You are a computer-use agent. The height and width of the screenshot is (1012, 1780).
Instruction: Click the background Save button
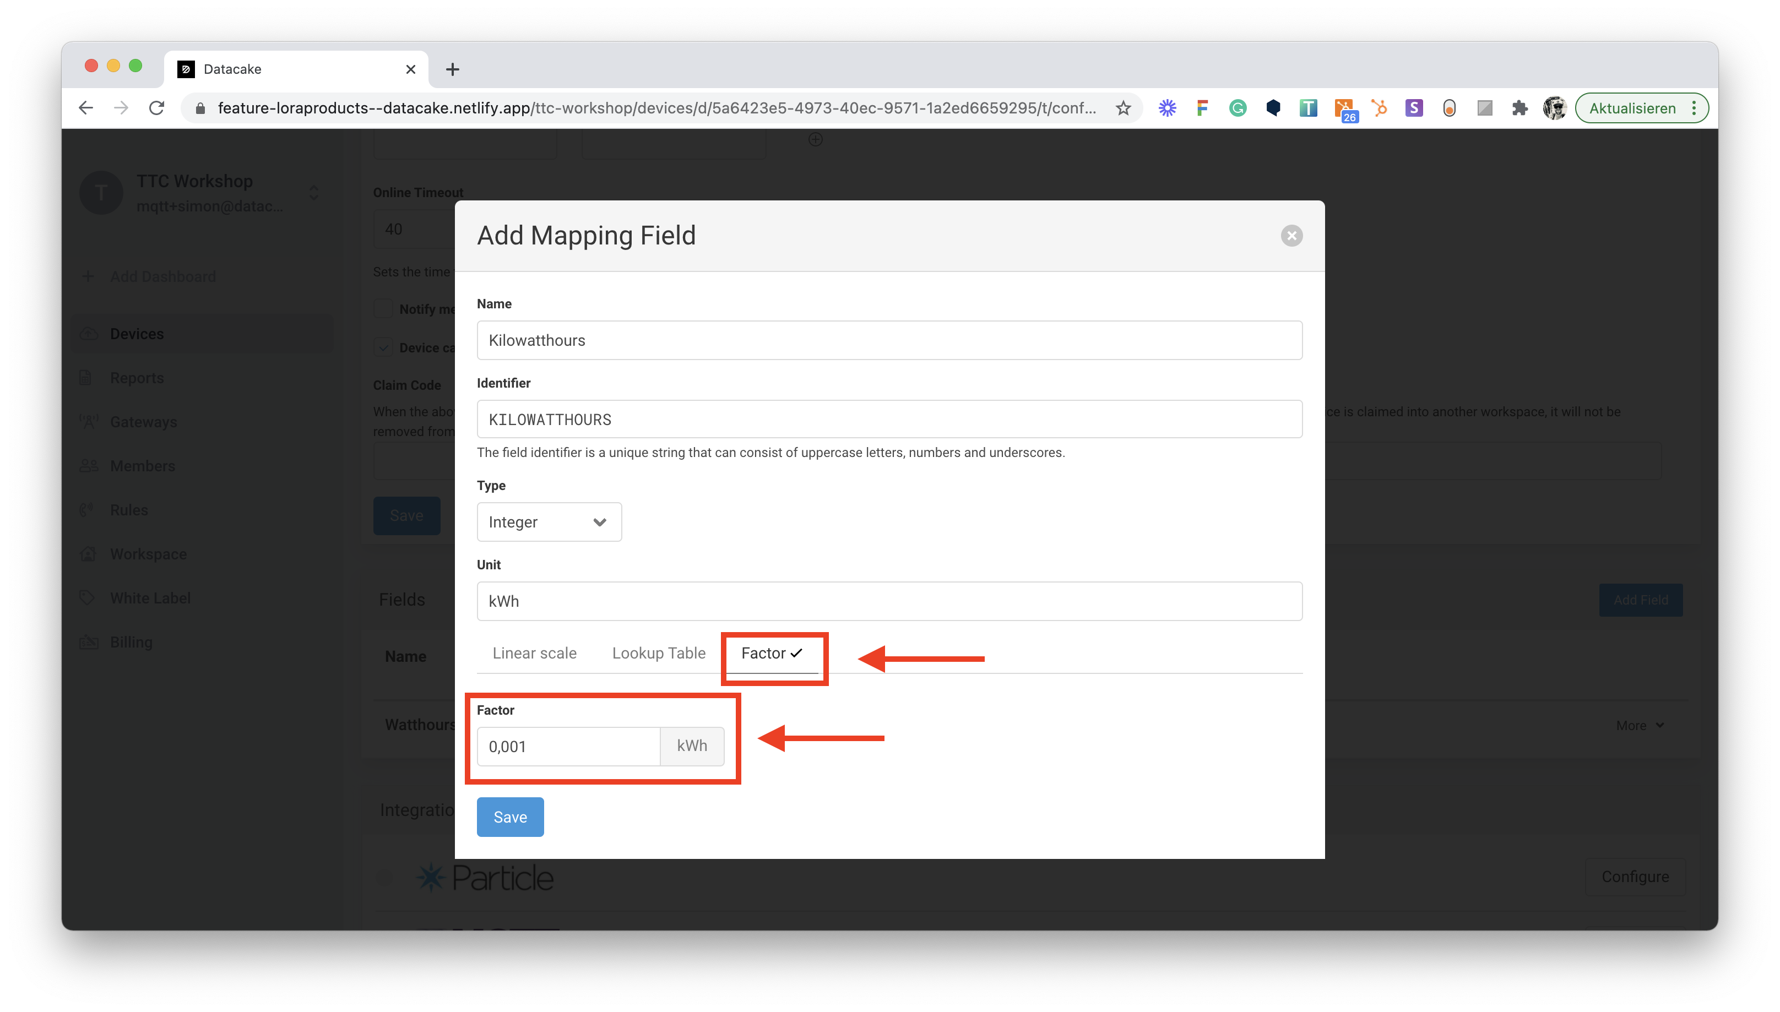tap(406, 516)
